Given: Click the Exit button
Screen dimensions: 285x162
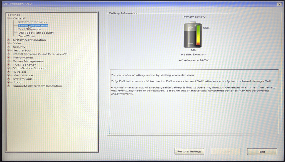Looking at the screenshot, I should [262, 151].
